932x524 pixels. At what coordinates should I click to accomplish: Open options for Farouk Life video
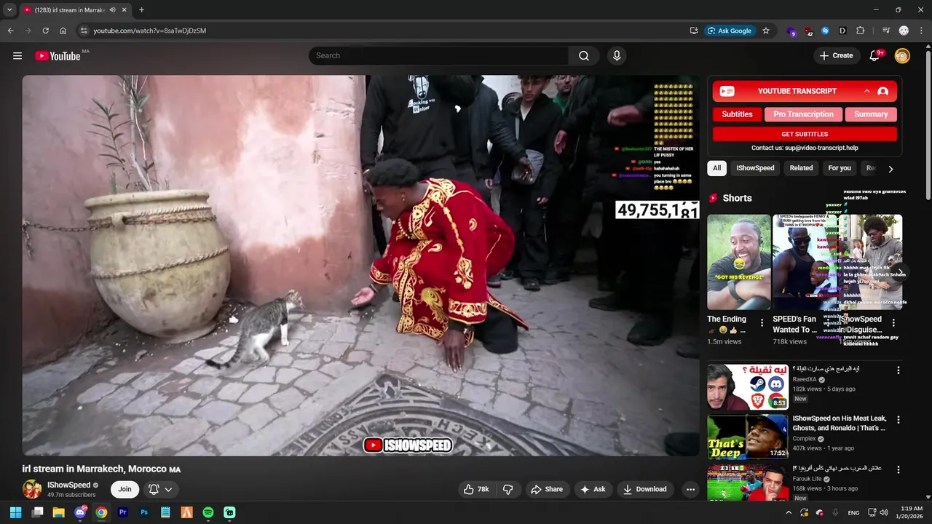898,470
